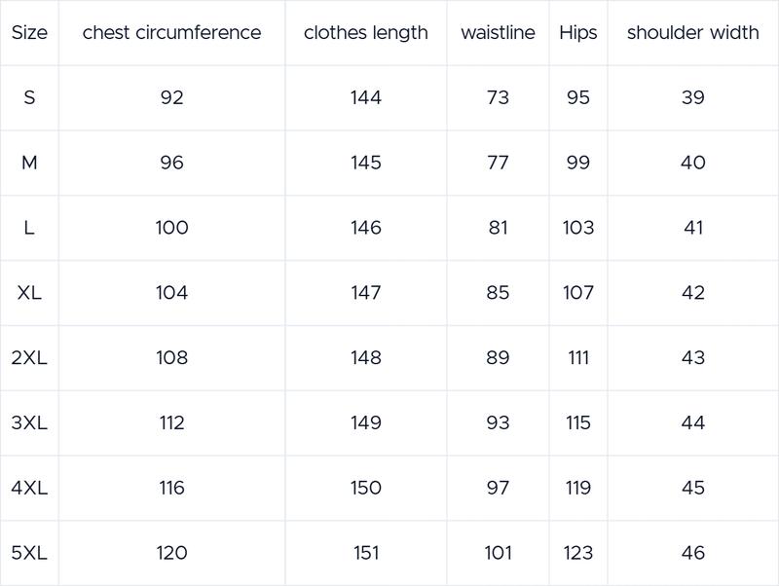Click clothes length value 146
779x586 pixels.
click(366, 228)
